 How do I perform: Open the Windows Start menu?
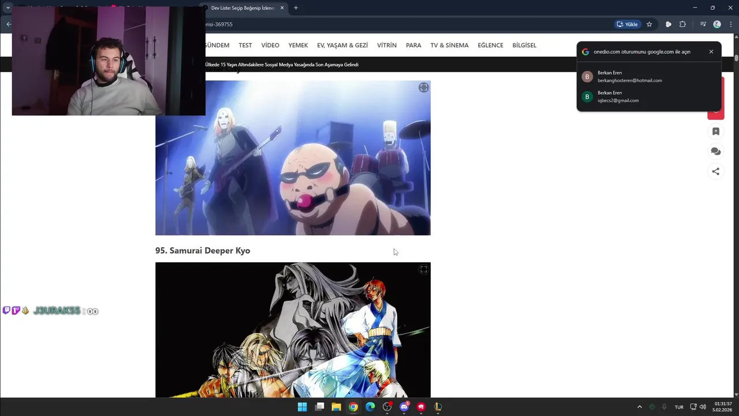302,407
